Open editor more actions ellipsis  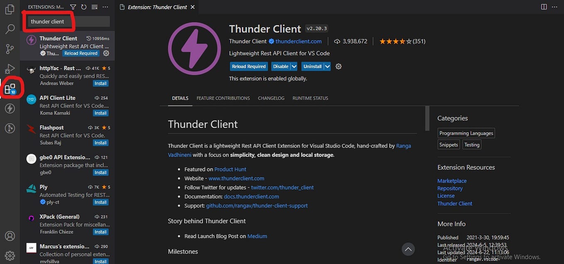pyautogui.click(x=555, y=7)
